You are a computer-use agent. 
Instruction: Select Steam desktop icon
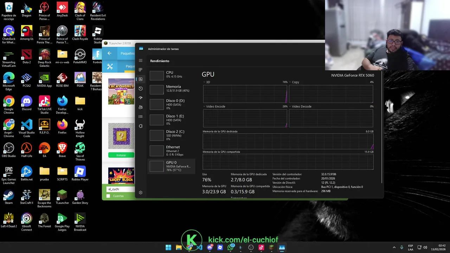(9, 197)
